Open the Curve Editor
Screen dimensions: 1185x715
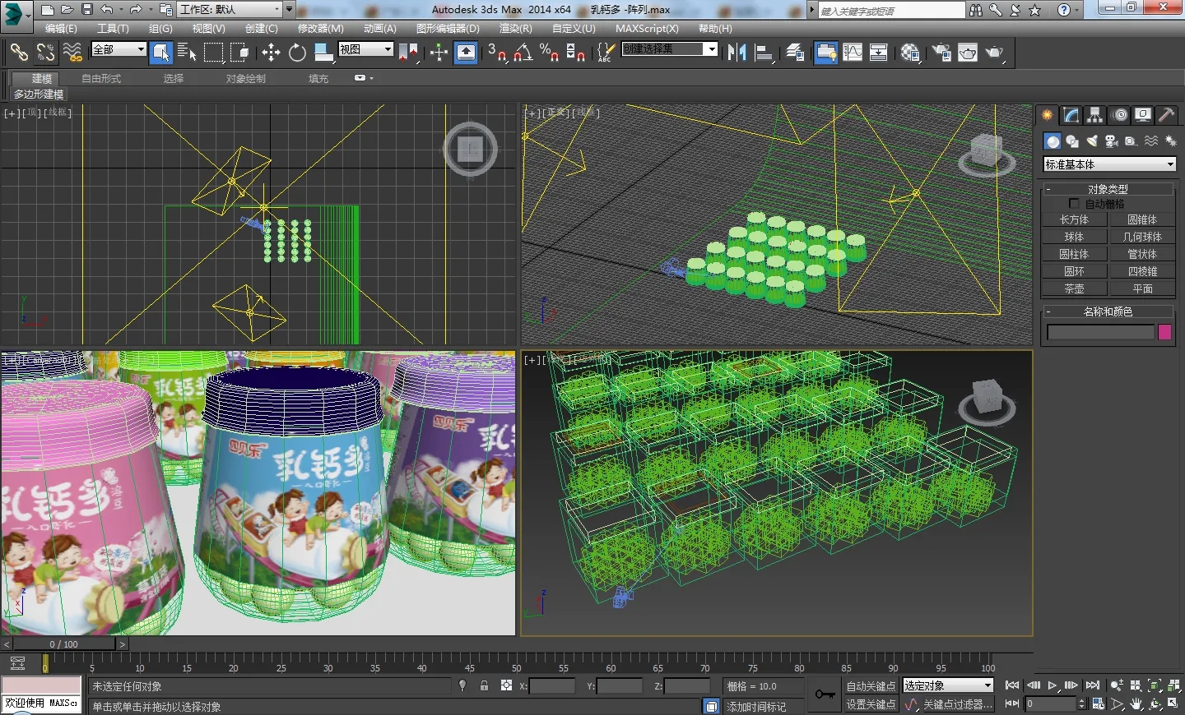[x=853, y=53]
